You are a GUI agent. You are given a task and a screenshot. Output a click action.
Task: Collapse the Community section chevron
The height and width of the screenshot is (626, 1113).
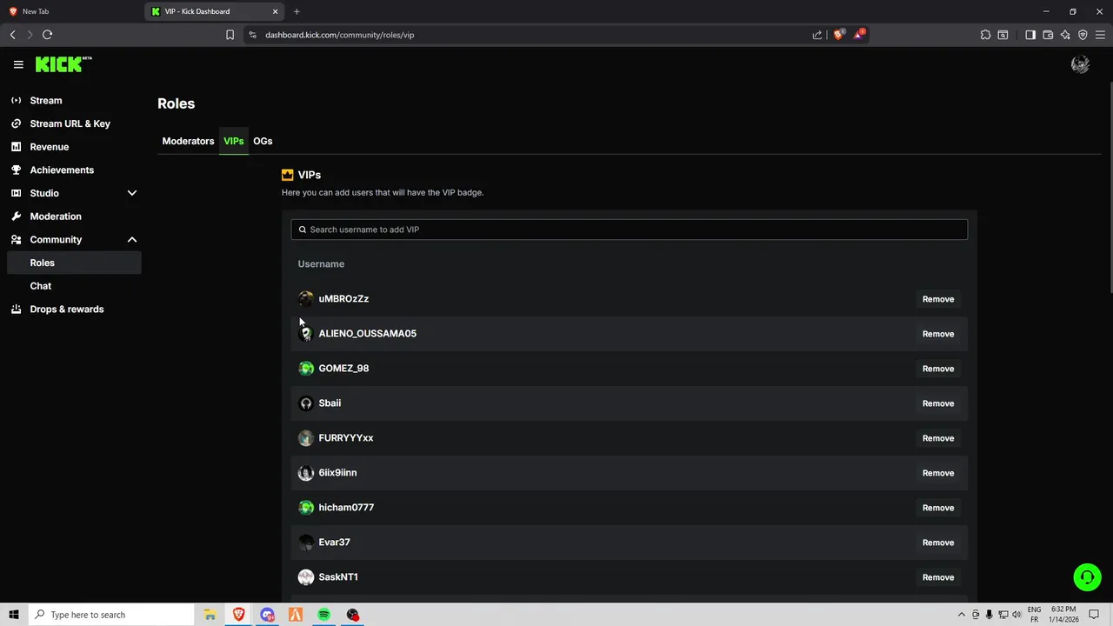132,240
